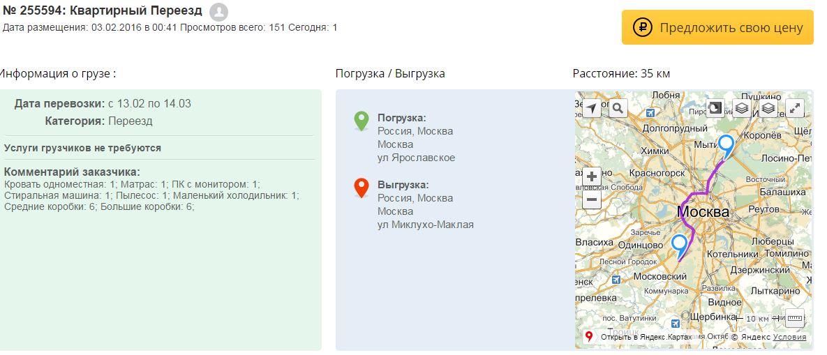The width and height of the screenshot is (827, 355).
Task: Open the layers selector beside the traffic icon
Action: pos(741,108)
